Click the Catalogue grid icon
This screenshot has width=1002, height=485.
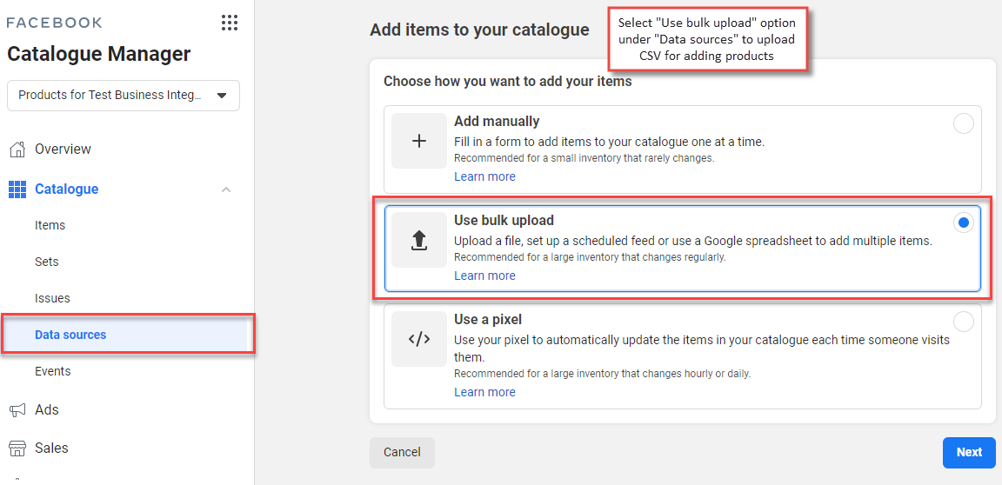[17, 189]
